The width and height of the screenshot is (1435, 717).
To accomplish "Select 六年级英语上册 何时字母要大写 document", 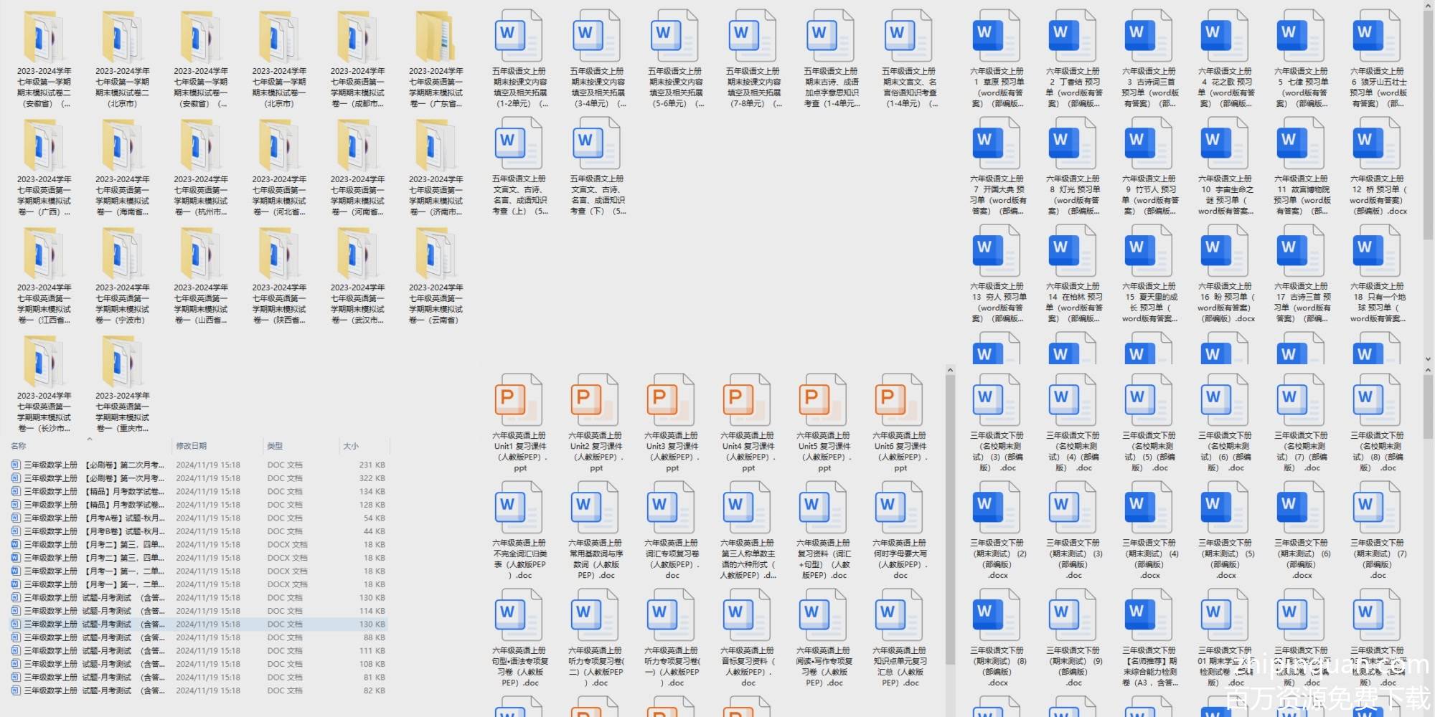I will [900, 531].
